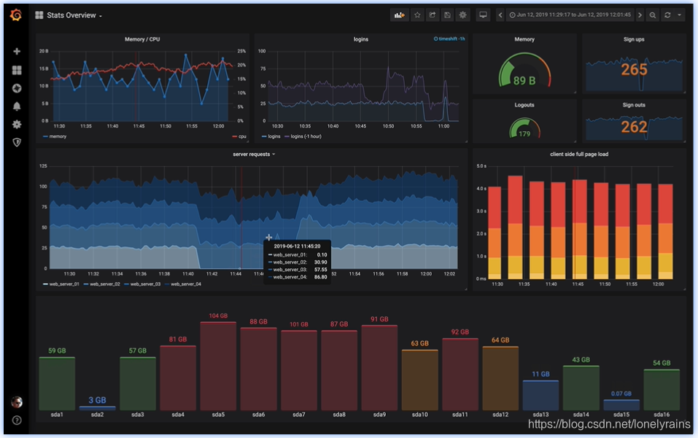
Task: Open the time range picker
Action: (x=570, y=15)
